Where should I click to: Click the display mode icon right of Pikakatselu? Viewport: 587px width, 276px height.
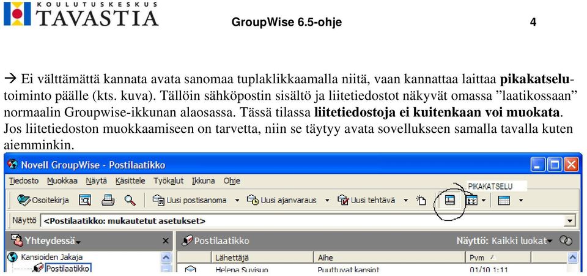[x=471, y=201]
